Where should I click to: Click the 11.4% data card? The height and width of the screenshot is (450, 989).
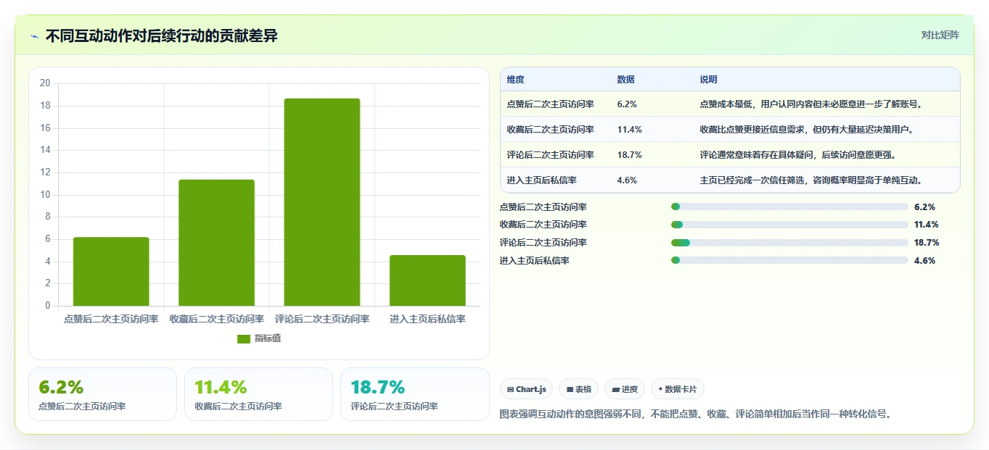[258, 394]
